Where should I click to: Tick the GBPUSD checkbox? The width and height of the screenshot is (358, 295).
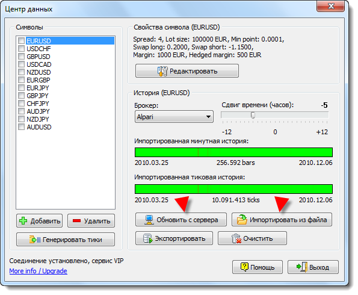click(22, 57)
